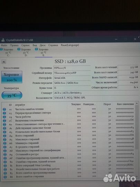The width and height of the screenshot is (140, 187).
Task: Click status dot for Всего стираний row
Action: point(4,136)
